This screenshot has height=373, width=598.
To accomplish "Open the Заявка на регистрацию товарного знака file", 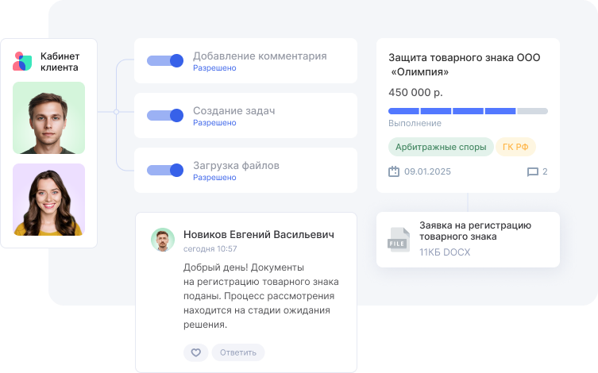I will coord(475,231).
